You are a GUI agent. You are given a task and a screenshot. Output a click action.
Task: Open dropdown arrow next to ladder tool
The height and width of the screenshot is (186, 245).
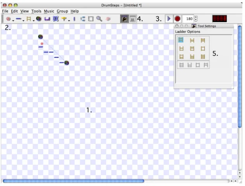coord(33,21)
